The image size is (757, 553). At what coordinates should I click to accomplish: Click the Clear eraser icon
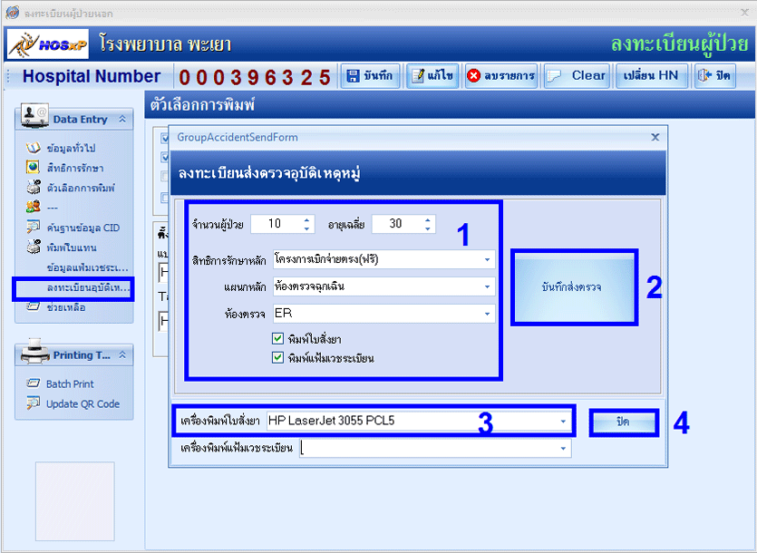click(x=554, y=76)
